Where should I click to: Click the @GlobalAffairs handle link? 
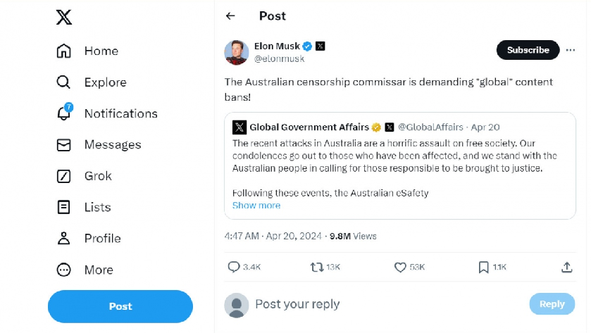(x=430, y=127)
